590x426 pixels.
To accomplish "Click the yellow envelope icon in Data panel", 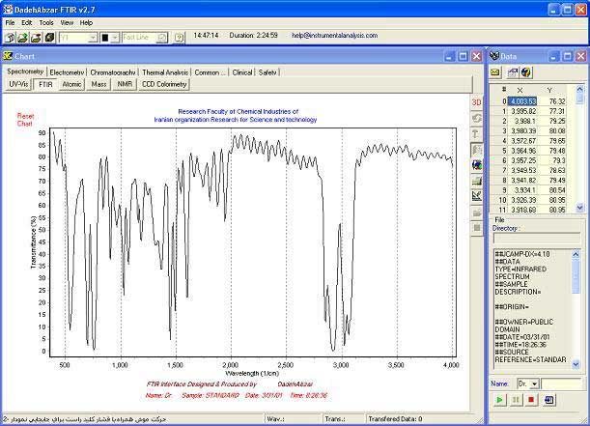I will click(x=495, y=72).
